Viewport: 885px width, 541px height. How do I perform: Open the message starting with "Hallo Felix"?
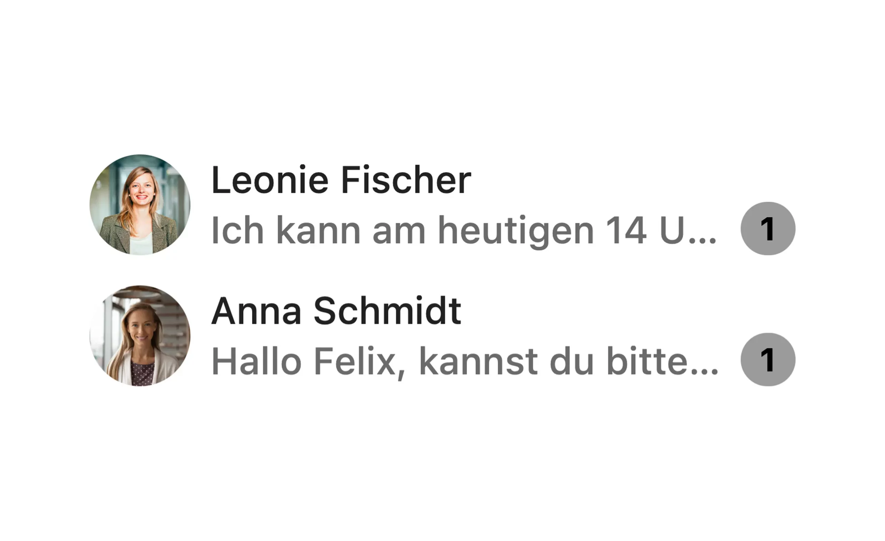click(464, 361)
